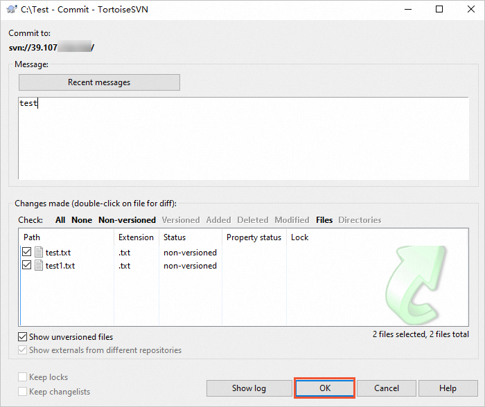Check only Files link

click(x=324, y=219)
